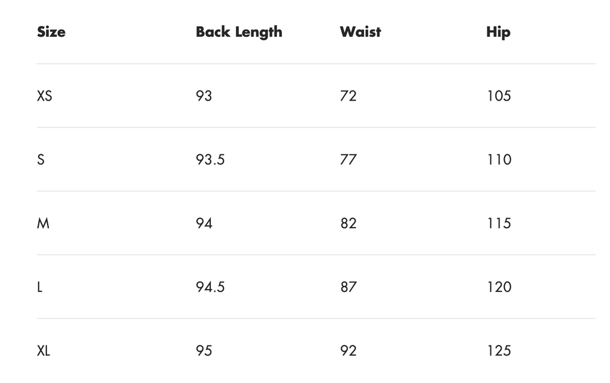Click the Hip column header
This screenshot has height=383, width=610.
coord(498,32)
